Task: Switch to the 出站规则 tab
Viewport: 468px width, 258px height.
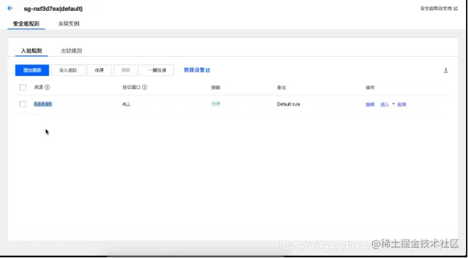Action: pos(71,51)
